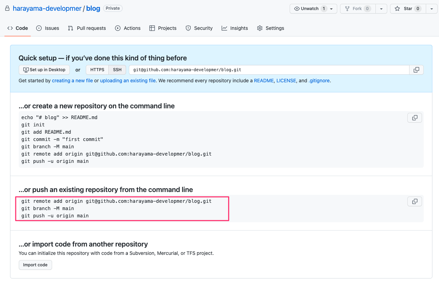The width and height of the screenshot is (439, 283).
Task: Click the desktop icon in Set up in Desktop
Action: [x=26, y=69]
